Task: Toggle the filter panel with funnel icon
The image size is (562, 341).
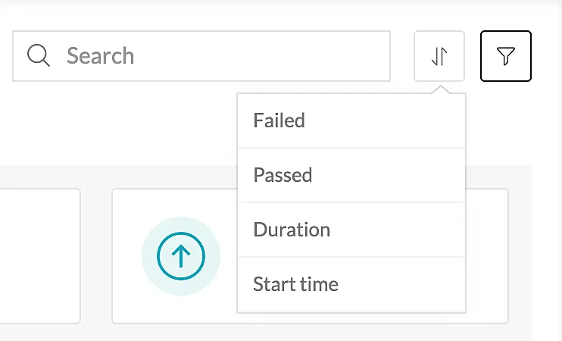Action: [x=506, y=56]
